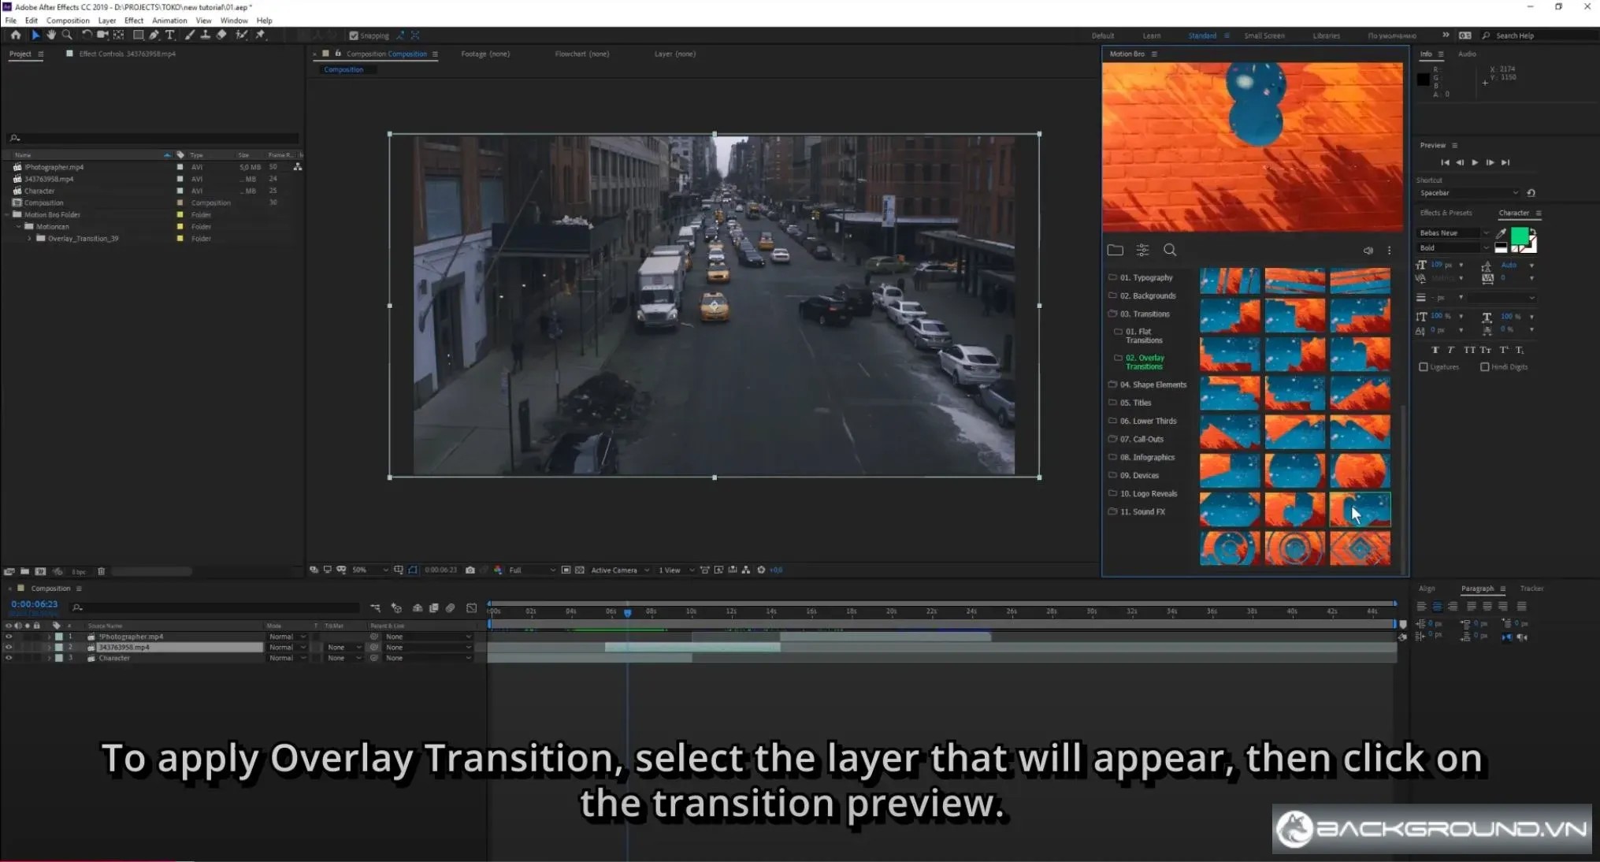Toggle Faux Bold in Character panel
Image resolution: width=1600 pixels, height=862 pixels.
[x=1435, y=350]
